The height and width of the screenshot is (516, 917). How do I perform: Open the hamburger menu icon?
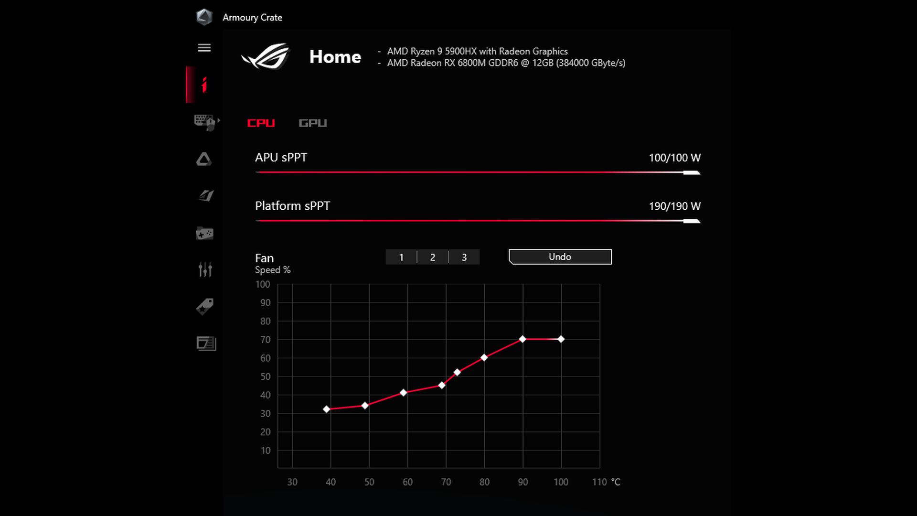point(204,48)
